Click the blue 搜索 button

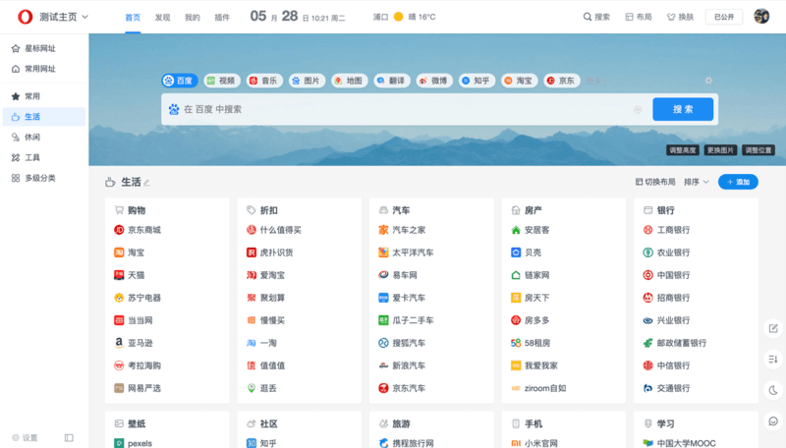[683, 109]
